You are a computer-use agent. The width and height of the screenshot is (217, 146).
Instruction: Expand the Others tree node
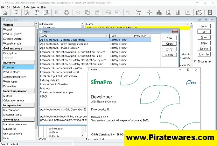[50, 133]
